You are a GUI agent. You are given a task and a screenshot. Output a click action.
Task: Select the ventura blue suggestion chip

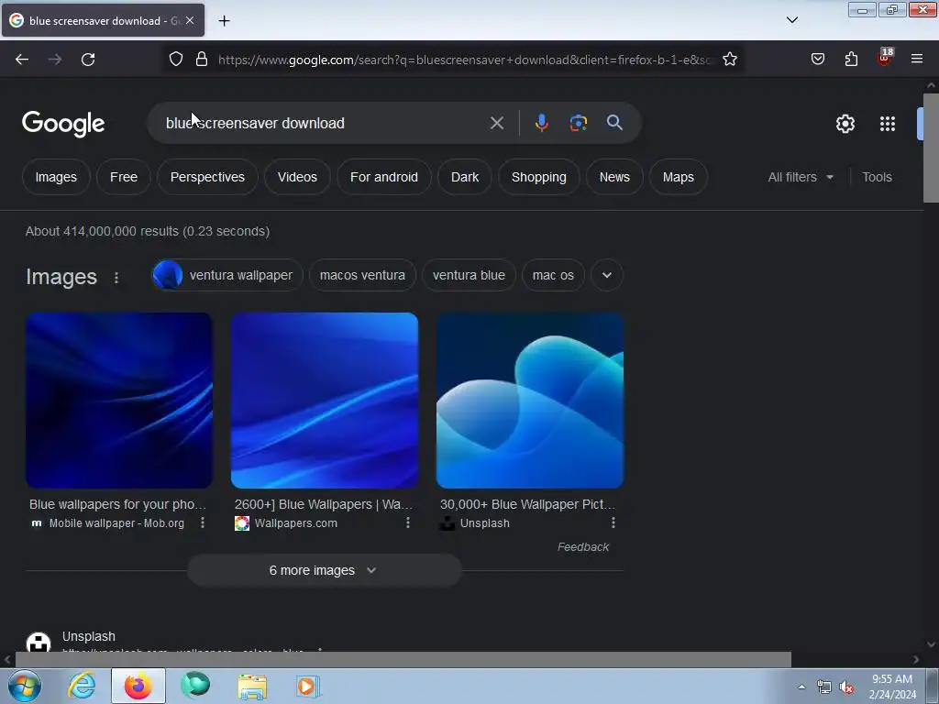(469, 275)
